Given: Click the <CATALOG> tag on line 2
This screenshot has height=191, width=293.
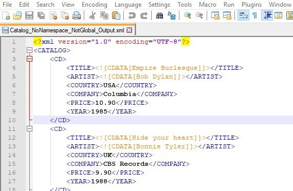Looking at the screenshot, I should 52,50.
